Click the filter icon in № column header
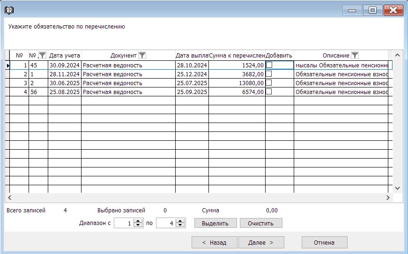This screenshot has height=254, width=408. click(x=42, y=55)
